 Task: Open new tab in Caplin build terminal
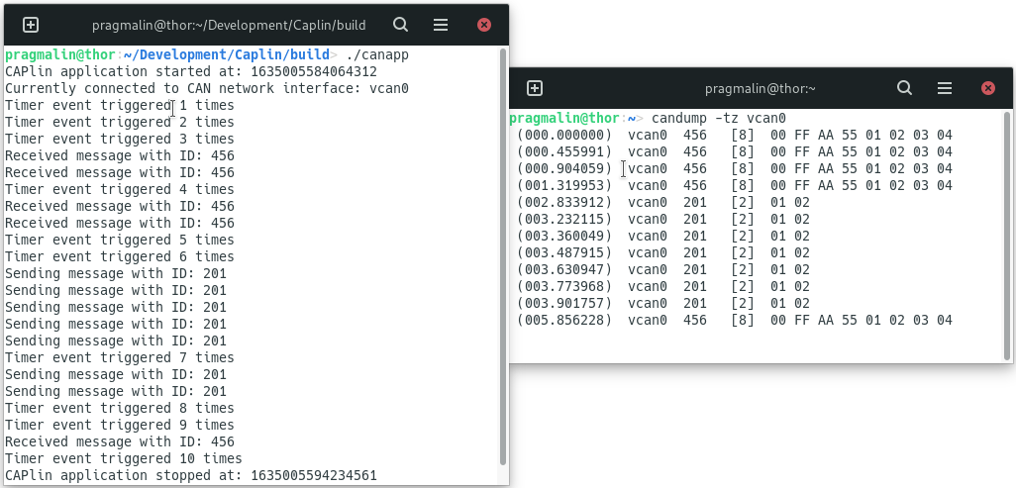[31, 26]
